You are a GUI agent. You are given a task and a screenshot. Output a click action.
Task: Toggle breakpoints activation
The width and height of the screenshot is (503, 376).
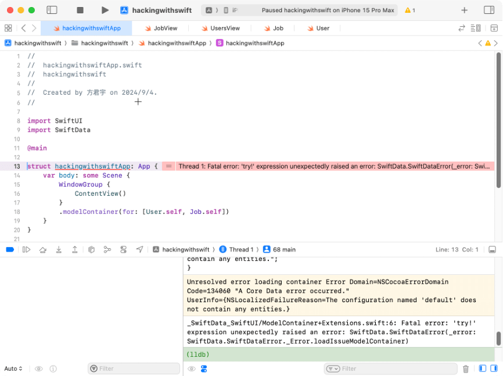(x=10, y=249)
